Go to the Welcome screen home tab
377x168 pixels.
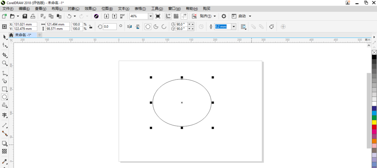click(11, 35)
